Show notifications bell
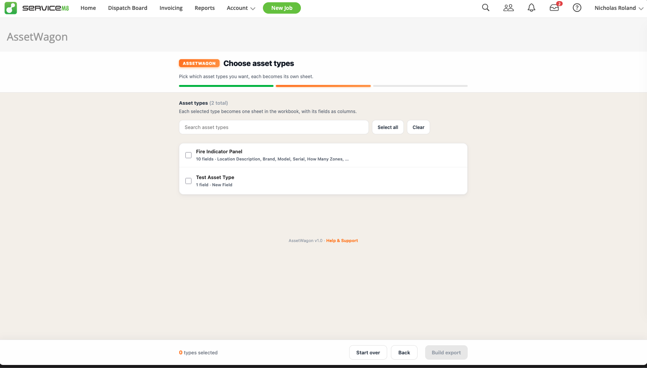 coord(532,8)
